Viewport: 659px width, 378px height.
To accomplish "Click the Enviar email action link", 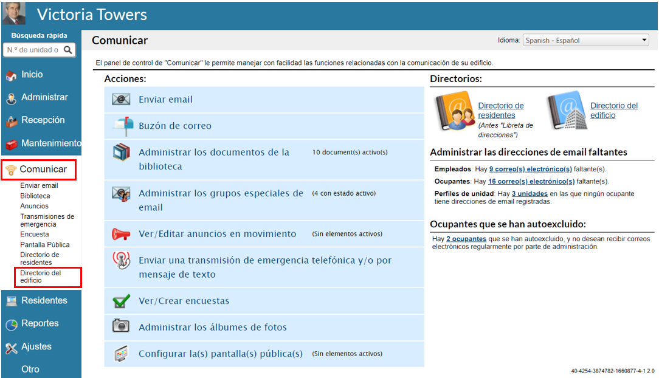I will point(165,100).
